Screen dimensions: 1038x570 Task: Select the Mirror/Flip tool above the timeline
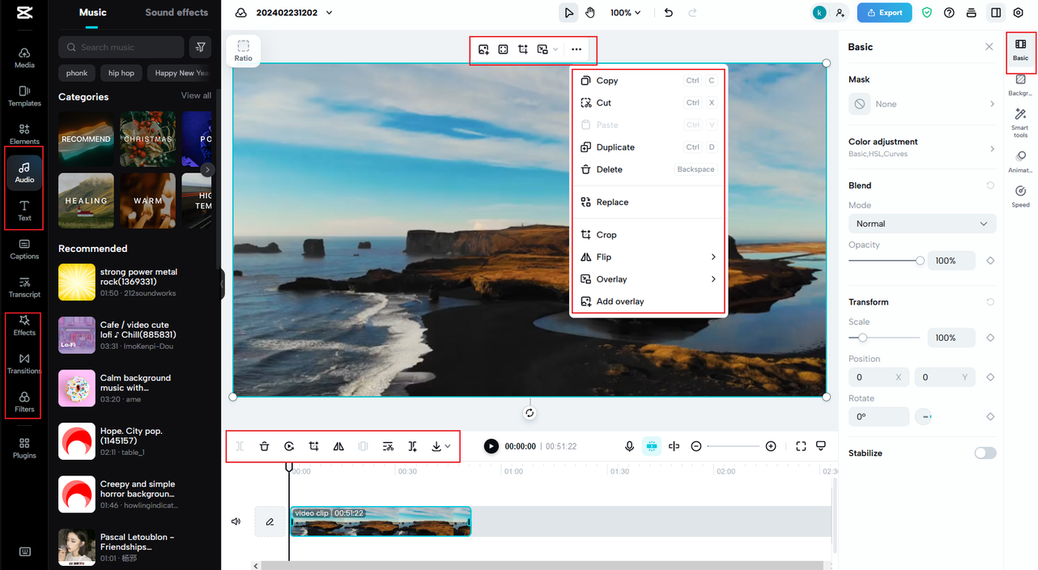click(338, 446)
